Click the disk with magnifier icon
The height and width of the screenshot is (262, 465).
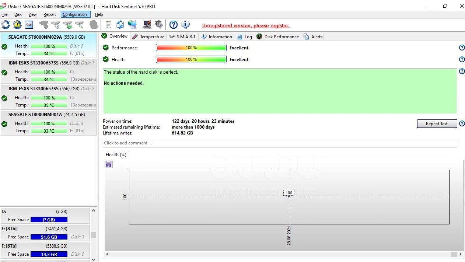pos(79,25)
